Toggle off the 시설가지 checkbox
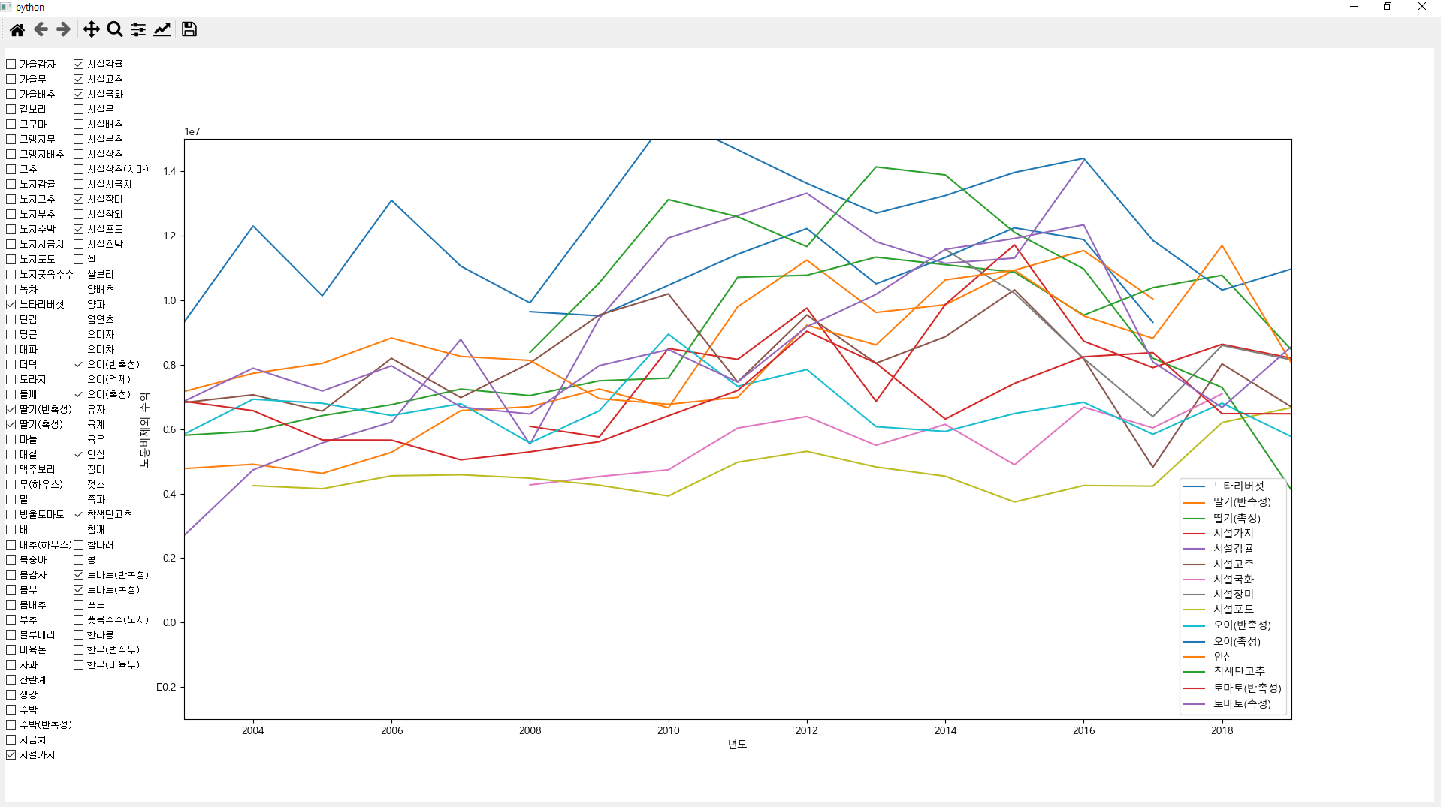Screen dimensions: 1441x807 click(x=11, y=754)
